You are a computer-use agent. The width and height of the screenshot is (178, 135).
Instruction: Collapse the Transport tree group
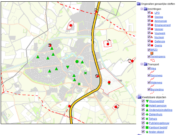[142, 64]
